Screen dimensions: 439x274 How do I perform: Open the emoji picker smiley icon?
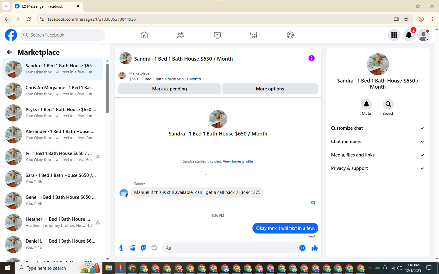tap(302, 248)
